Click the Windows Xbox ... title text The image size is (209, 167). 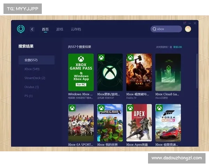[80, 94]
